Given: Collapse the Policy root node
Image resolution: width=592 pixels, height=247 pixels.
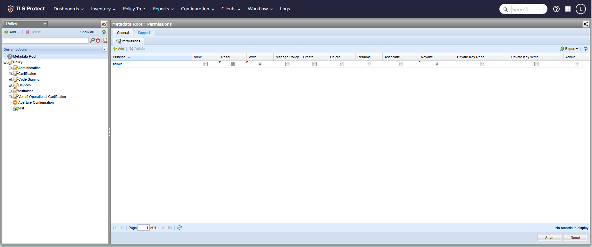Looking at the screenshot, I should pos(5,62).
